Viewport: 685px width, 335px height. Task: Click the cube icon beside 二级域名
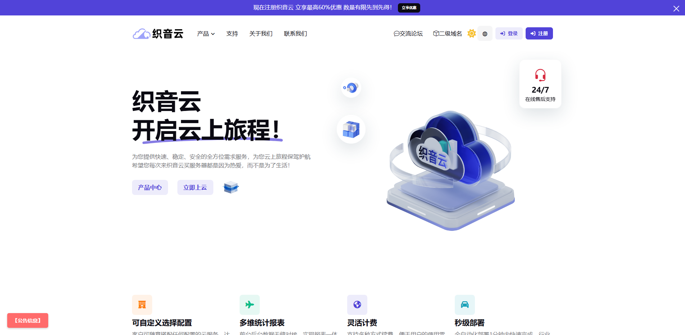pos(435,33)
